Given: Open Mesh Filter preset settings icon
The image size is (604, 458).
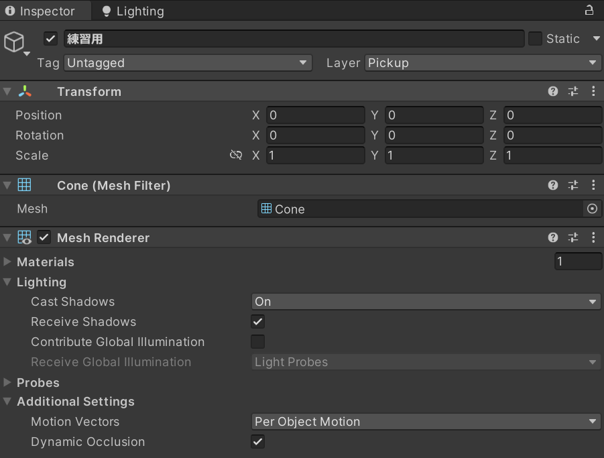Looking at the screenshot, I should pos(573,185).
